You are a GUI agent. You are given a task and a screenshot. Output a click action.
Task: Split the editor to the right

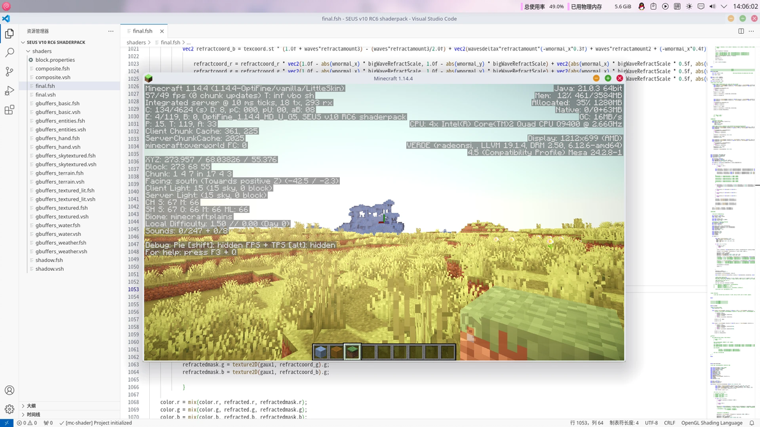(x=741, y=31)
